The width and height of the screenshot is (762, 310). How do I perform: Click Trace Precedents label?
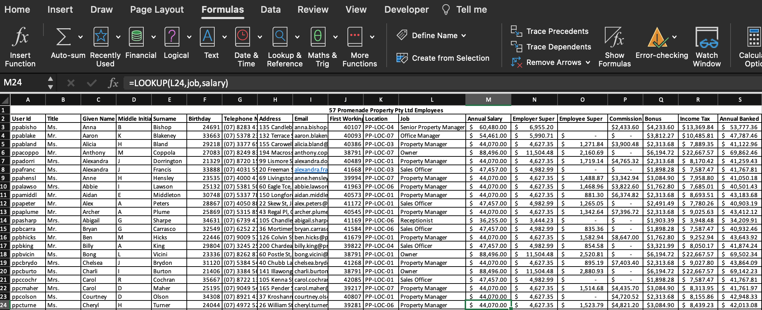click(557, 31)
